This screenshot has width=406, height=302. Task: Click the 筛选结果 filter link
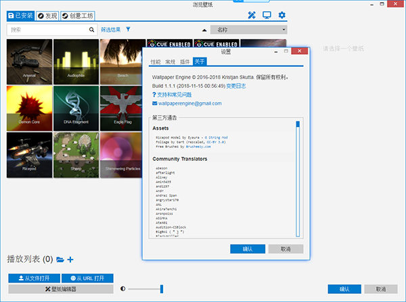110,30
